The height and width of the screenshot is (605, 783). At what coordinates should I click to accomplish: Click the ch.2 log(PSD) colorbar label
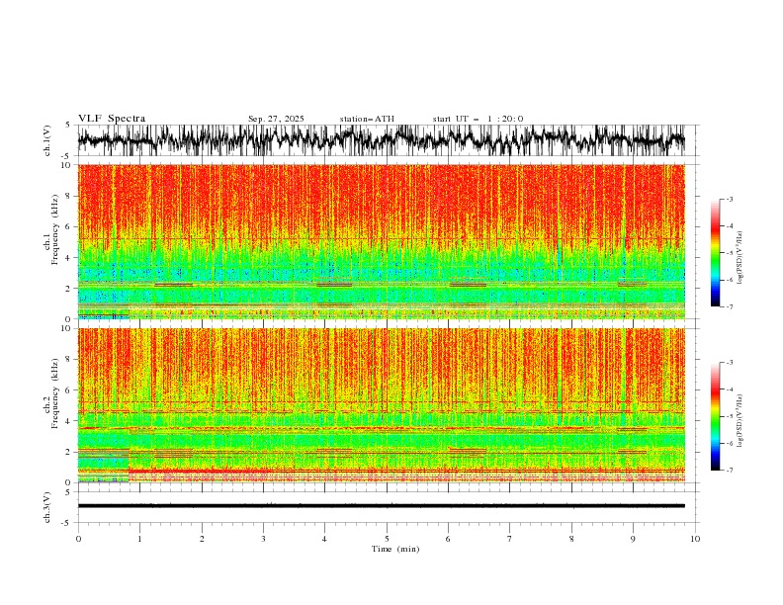coord(740,421)
